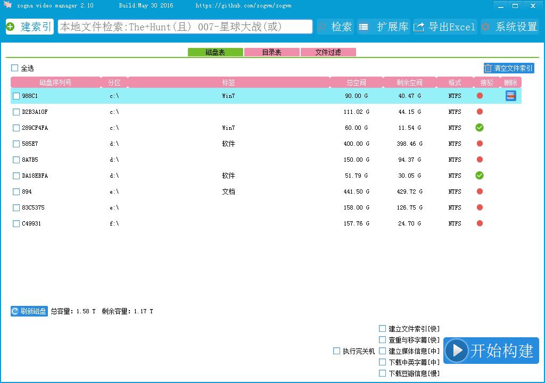Enable 建立文件索引[快] option
This screenshot has height=383, width=545.
click(x=382, y=328)
